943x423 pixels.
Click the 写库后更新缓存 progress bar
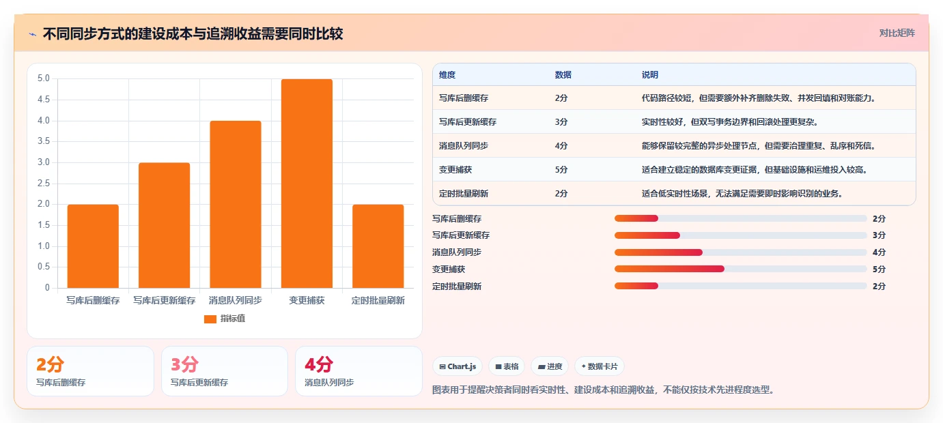click(x=741, y=235)
